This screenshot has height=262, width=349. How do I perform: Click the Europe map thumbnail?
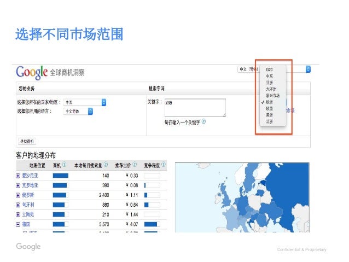(242, 197)
